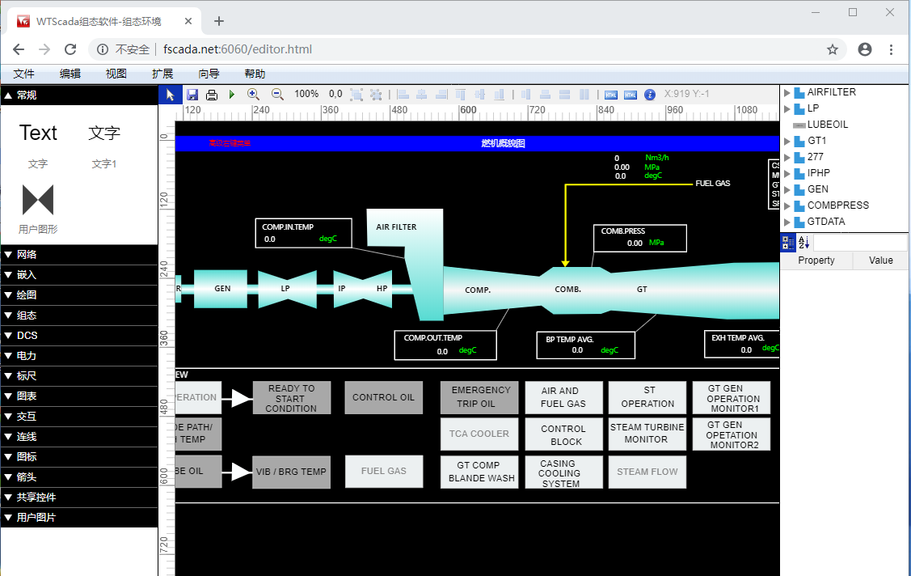Click the align left toolbar icon
This screenshot has height=576, width=911.
click(x=403, y=94)
